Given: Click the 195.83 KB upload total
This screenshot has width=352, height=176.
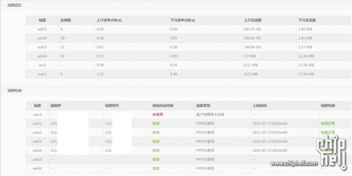Looking at the screenshot, I should point(252,38).
